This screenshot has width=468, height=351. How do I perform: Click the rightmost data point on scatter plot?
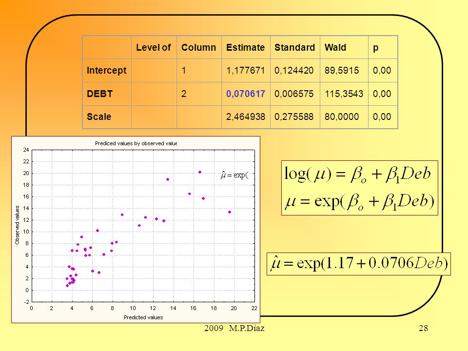tap(230, 212)
